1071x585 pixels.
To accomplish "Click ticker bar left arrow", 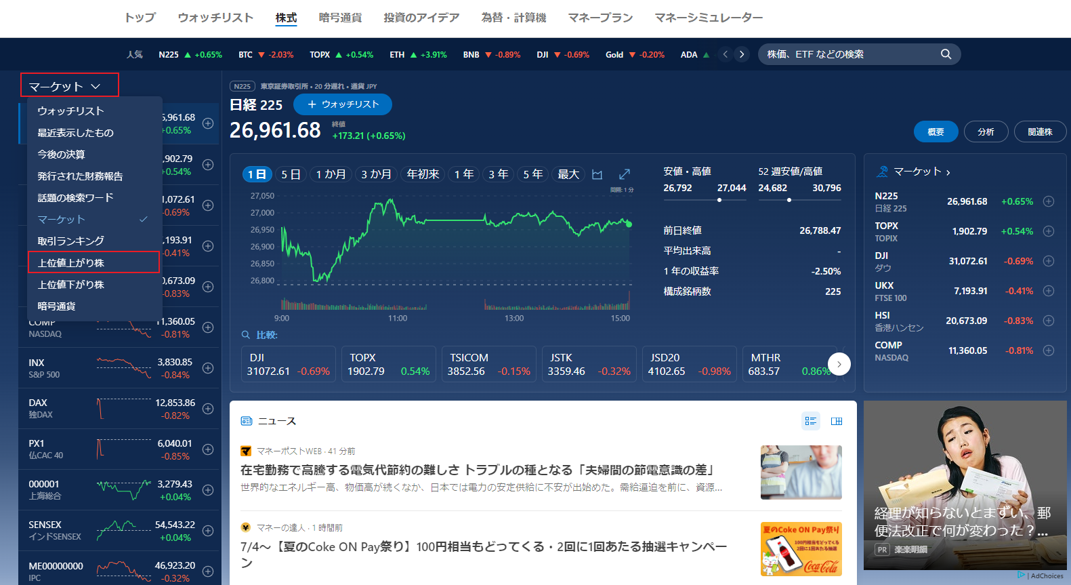I will [726, 54].
